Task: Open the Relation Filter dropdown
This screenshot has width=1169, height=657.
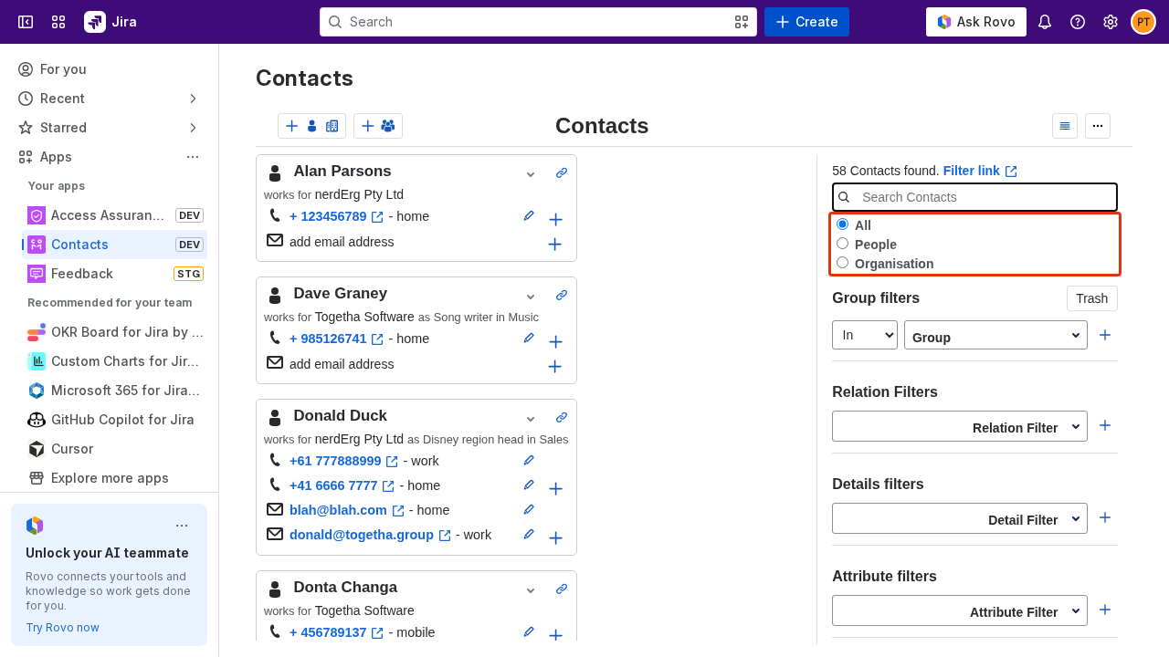Action: click(960, 426)
